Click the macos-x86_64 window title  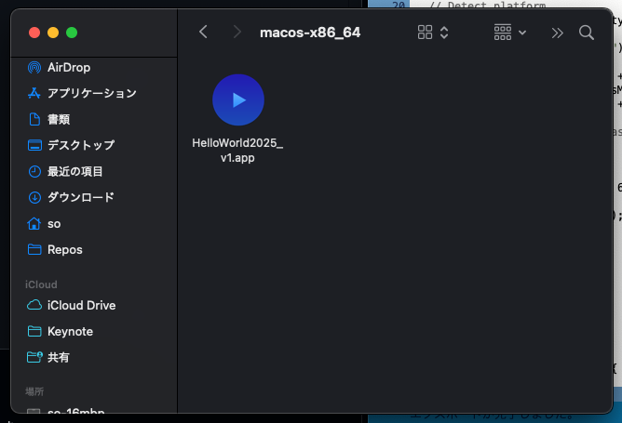point(310,33)
